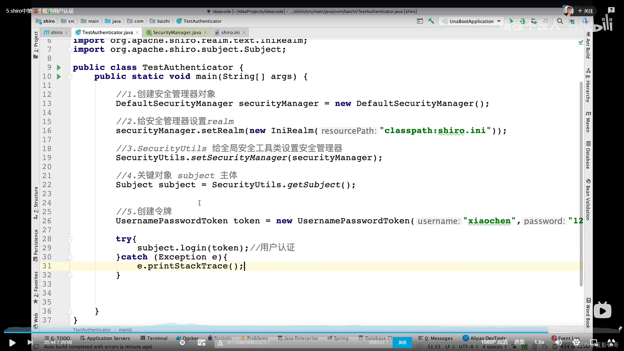Skip to the next video
This screenshot has width=624, height=351.
[30, 342]
